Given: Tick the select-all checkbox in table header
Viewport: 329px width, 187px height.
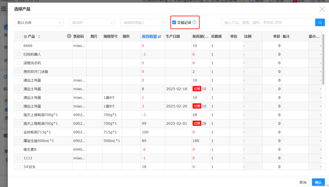Looking at the screenshot, I should point(19,37).
